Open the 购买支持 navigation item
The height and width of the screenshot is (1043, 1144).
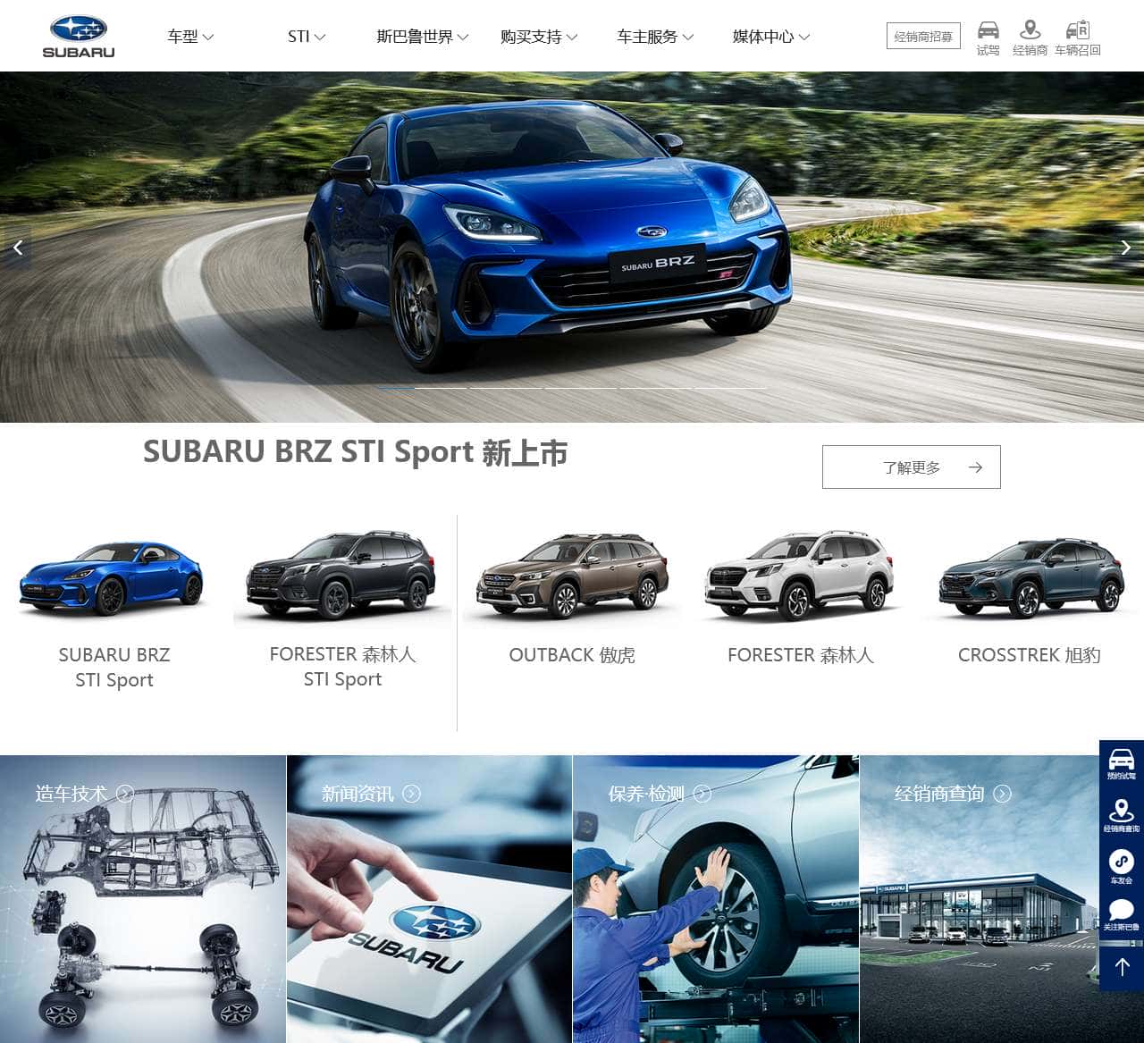point(531,37)
